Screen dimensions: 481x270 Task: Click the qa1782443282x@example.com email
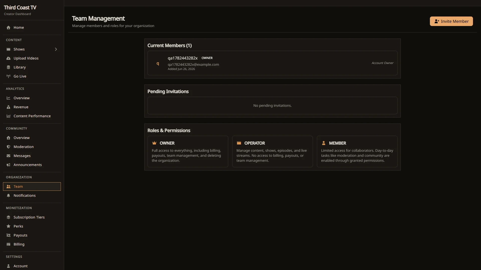pos(193,64)
